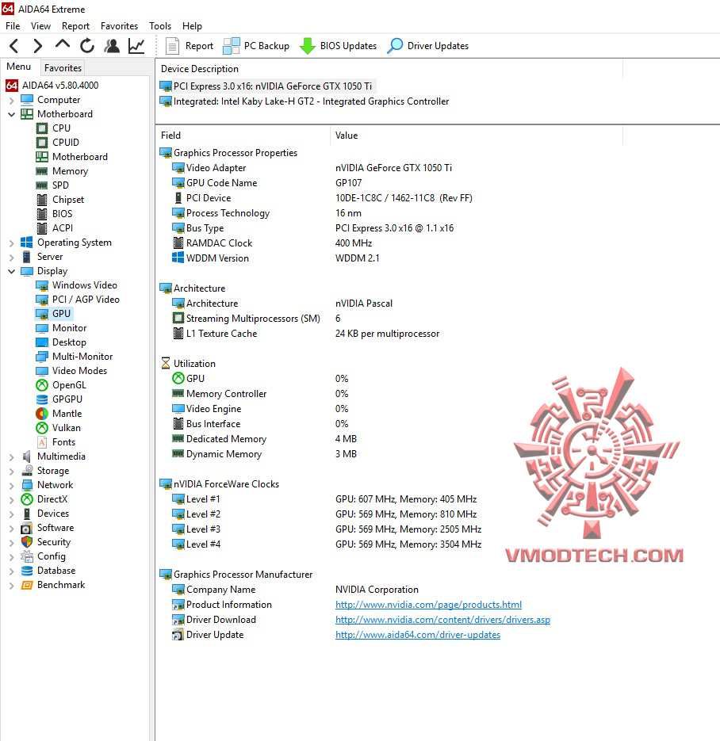720x741 pixels.
Task: Open the File menu
Action: pos(13,26)
